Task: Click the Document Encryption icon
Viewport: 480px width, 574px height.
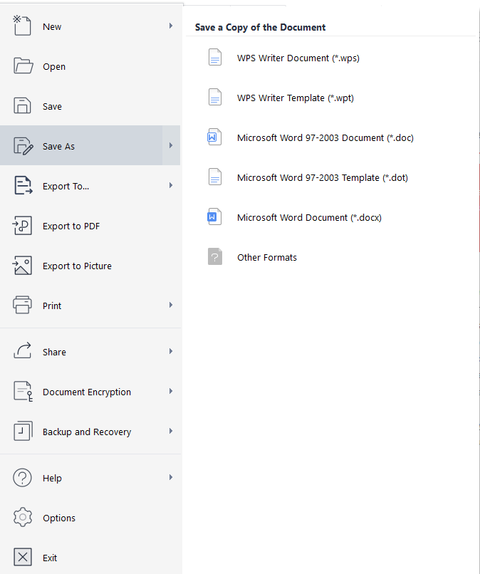Action: 23,392
